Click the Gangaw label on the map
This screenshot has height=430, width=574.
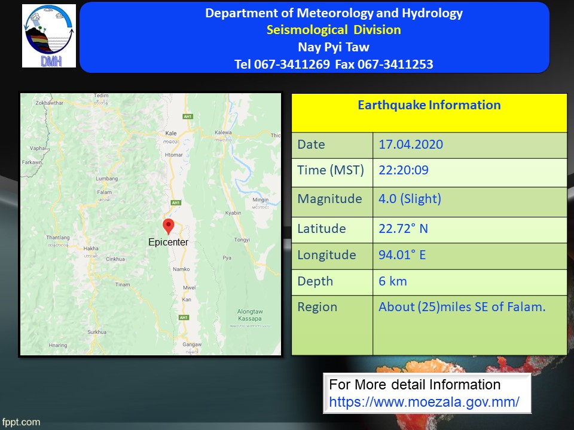click(193, 345)
